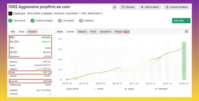Toggle Growth line legend entry
The height and width of the screenshot is (101, 199).
[98, 89]
